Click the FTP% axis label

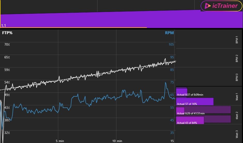[7, 33]
